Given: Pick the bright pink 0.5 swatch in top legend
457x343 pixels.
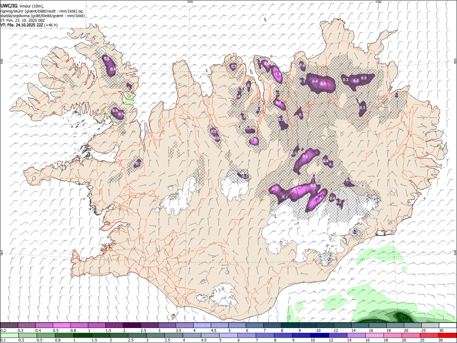Looking at the screenshot, I should [x=61, y=325].
